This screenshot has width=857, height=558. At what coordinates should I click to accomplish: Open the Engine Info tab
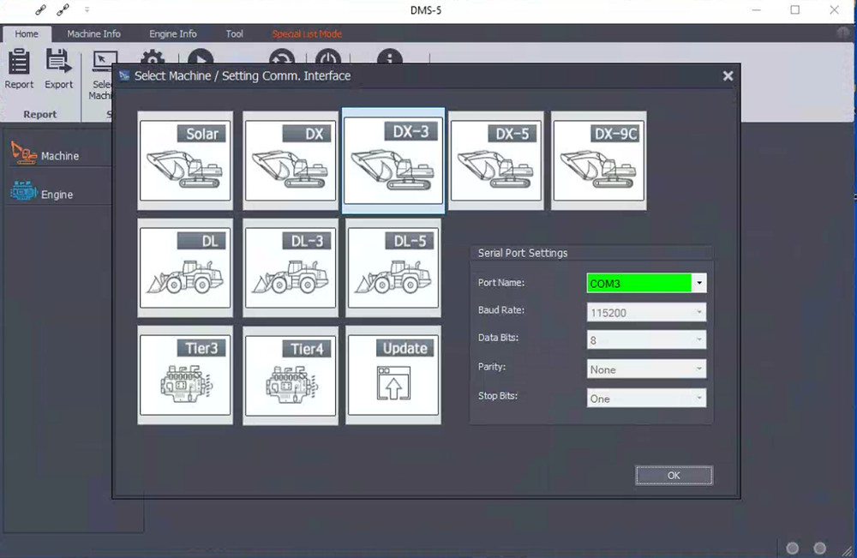coord(173,34)
